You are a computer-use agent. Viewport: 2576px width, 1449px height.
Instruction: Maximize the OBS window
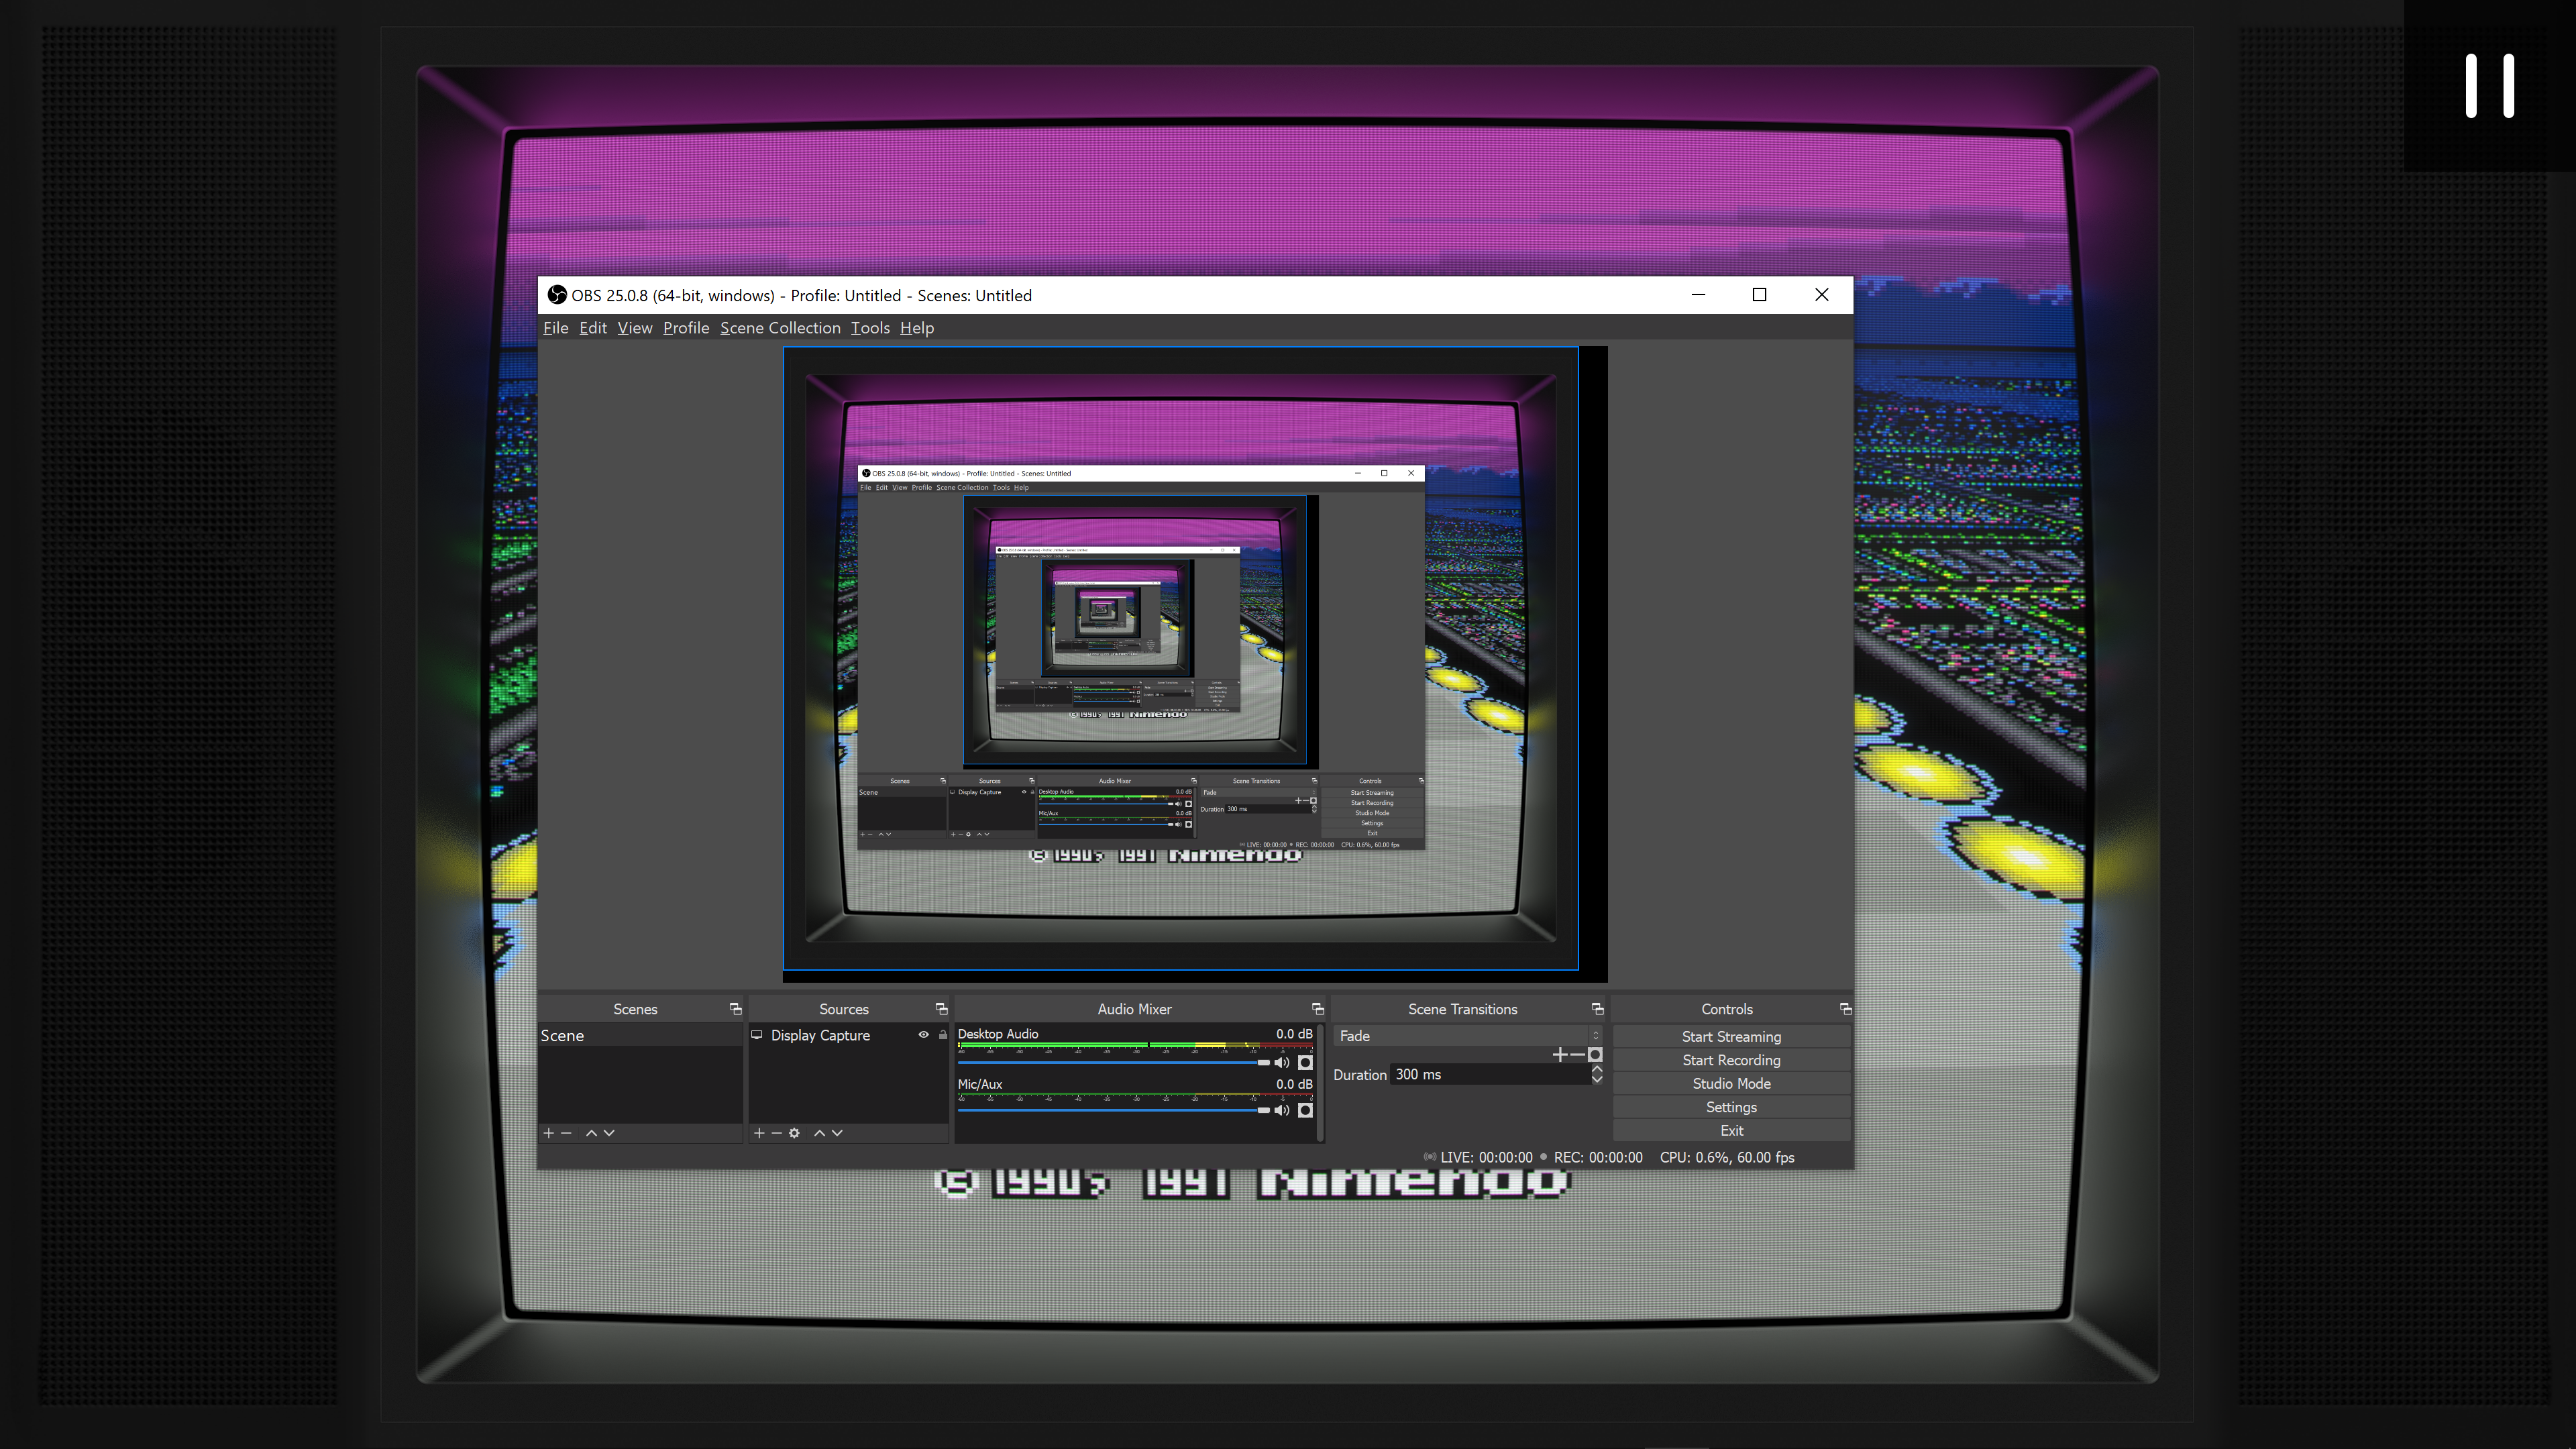click(1760, 295)
